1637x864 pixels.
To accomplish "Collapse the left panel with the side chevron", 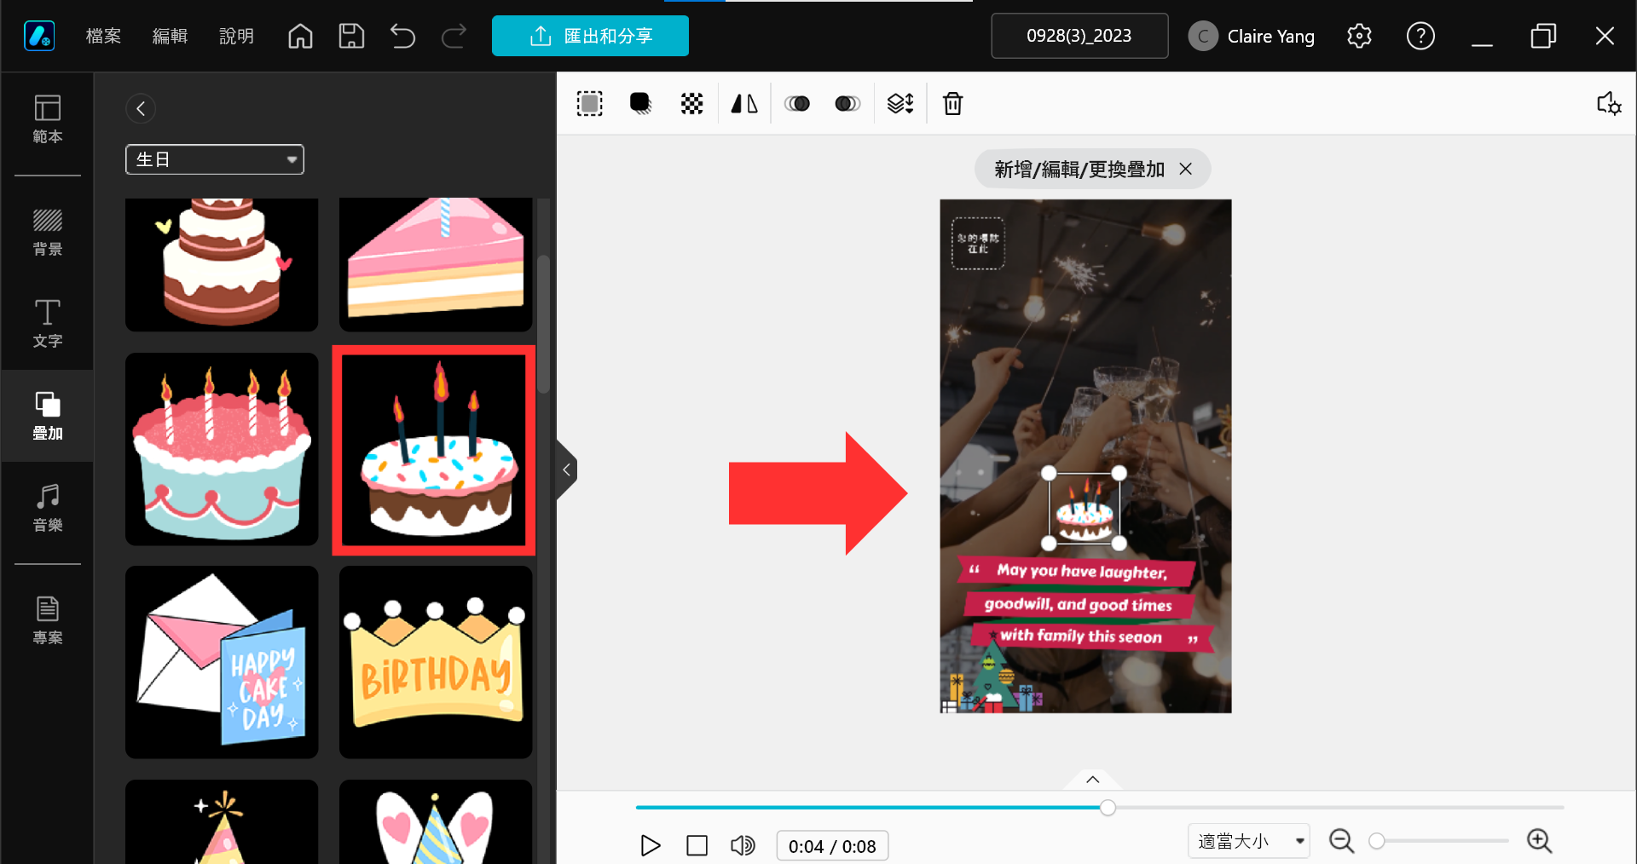I will click(x=566, y=469).
